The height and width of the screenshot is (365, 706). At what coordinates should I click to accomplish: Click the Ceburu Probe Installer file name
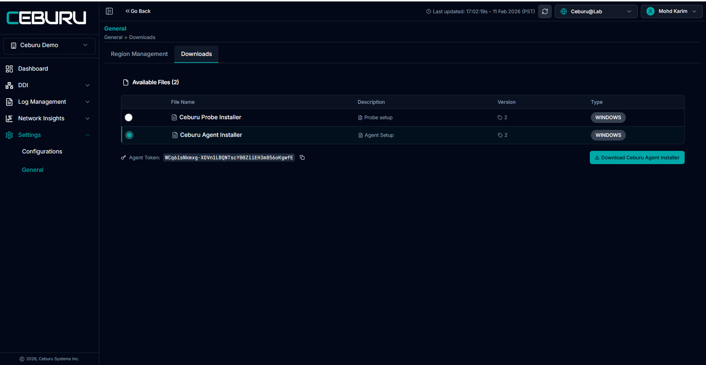point(210,117)
